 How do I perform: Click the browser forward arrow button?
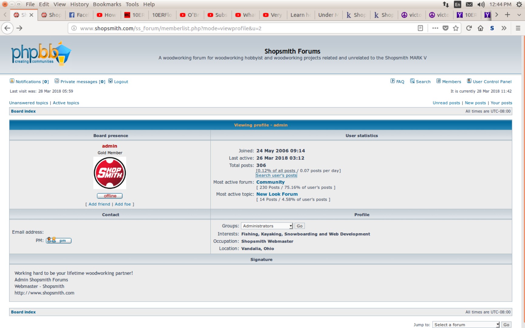(19, 28)
